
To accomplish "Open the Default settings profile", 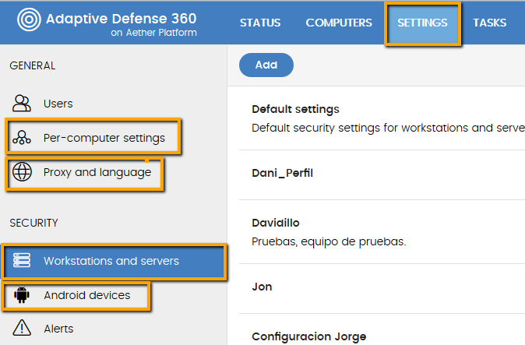I will pos(382,118).
